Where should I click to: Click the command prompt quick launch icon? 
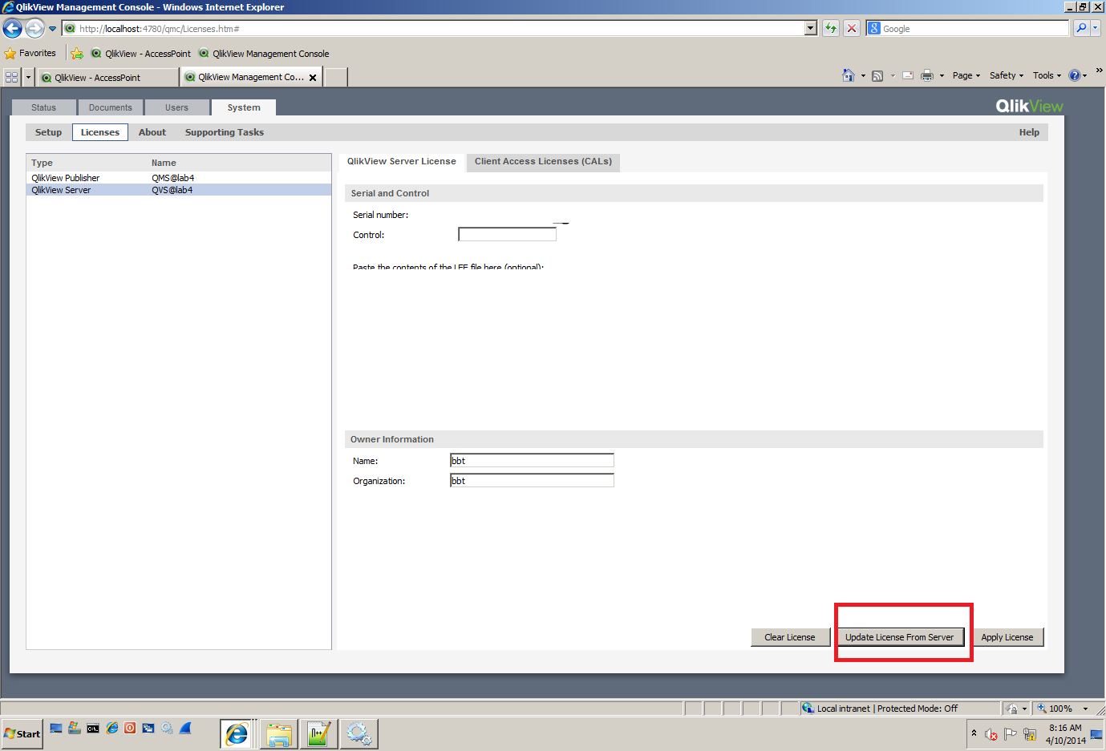pos(93,729)
